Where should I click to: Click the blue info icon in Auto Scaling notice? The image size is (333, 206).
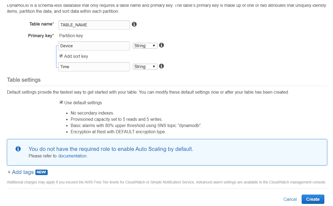(x=18, y=149)
